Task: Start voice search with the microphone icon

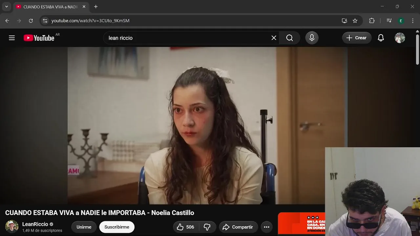Action: (x=312, y=38)
